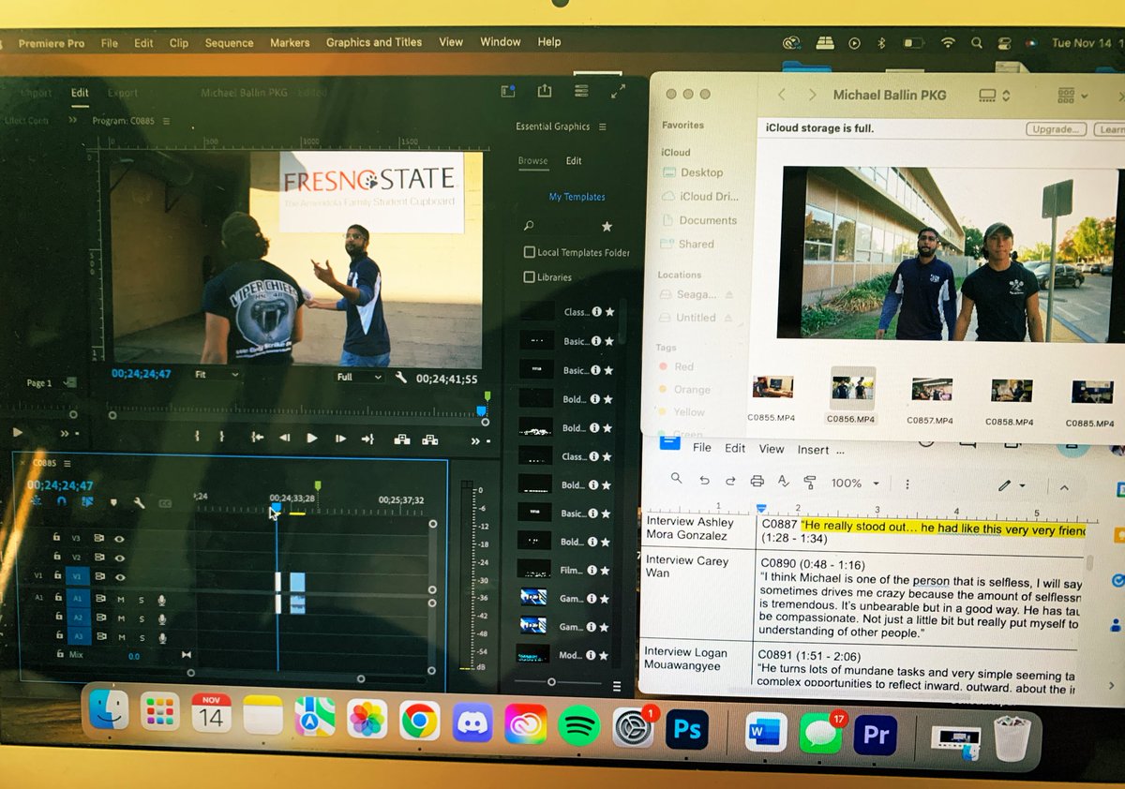Click Quick Export share icon in Premiere
Image resolution: width=1125 pixels, height=789 pixels.
click(544, 91)
